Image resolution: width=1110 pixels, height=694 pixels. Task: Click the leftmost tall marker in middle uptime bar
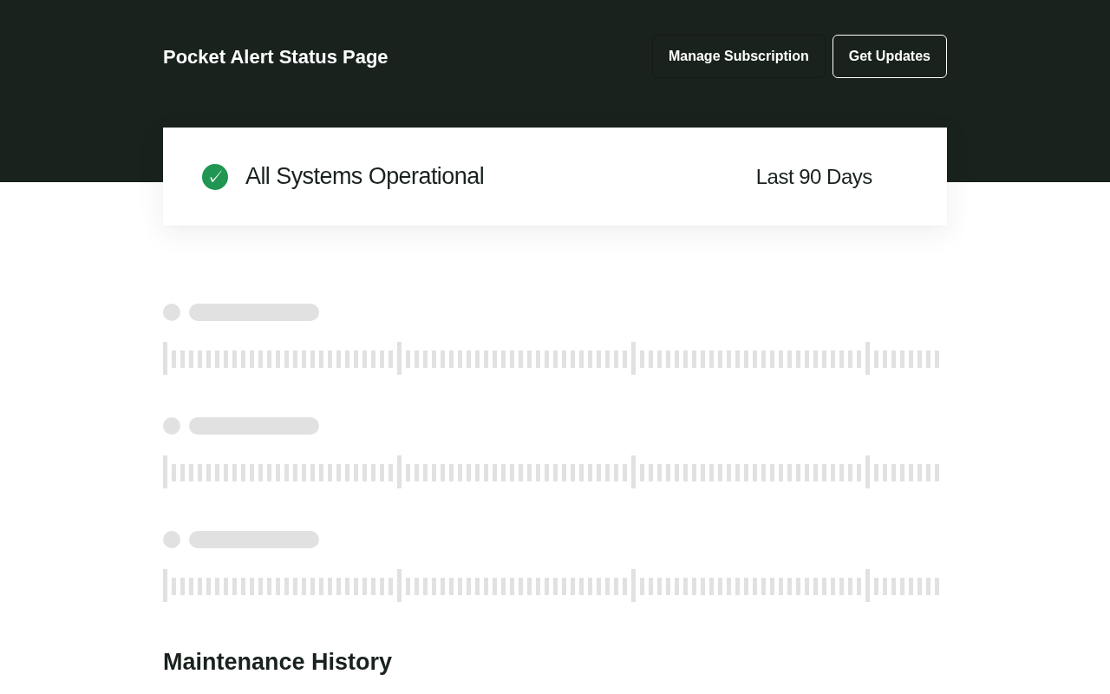click(165, 472)
